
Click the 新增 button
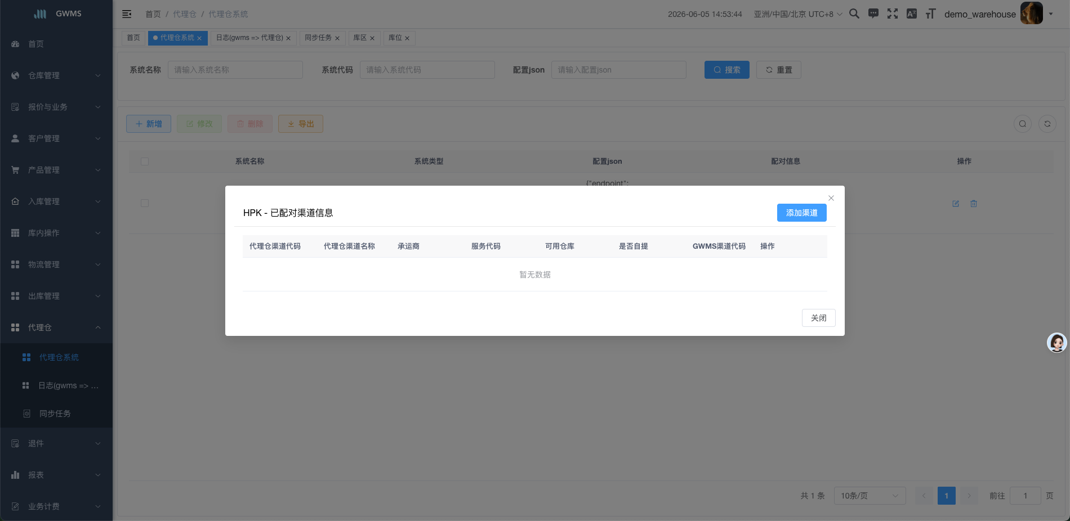click(x=149, y=124)
